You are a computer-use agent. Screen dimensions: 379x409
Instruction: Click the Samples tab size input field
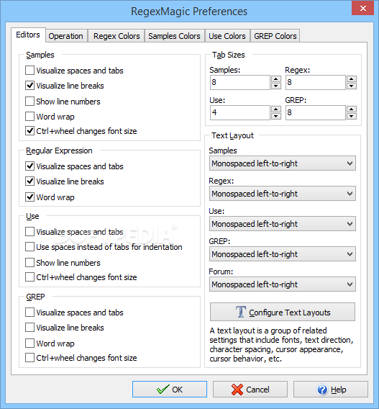[240, 82]
